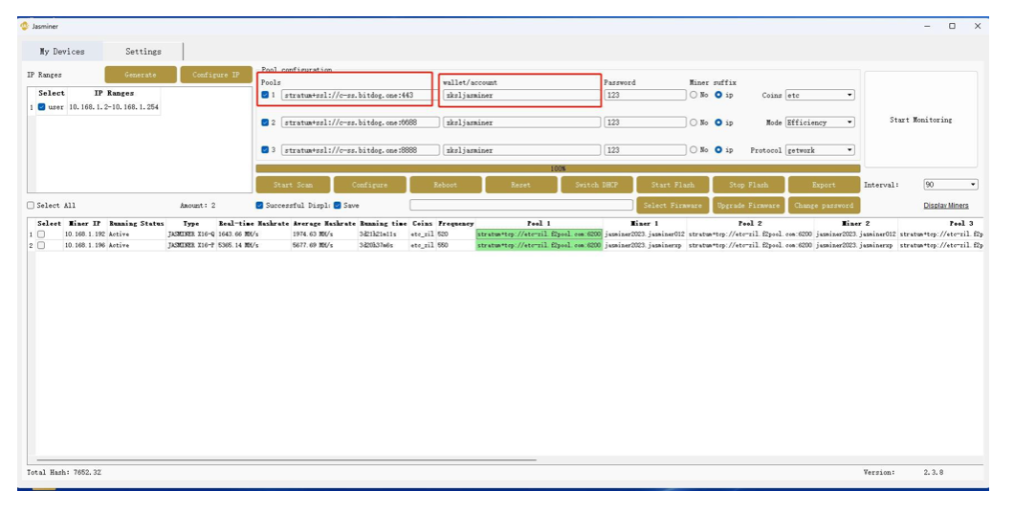Click the Pool 3 wallet/account field
The image size is (1014, 513).
(x=520, y=150)
